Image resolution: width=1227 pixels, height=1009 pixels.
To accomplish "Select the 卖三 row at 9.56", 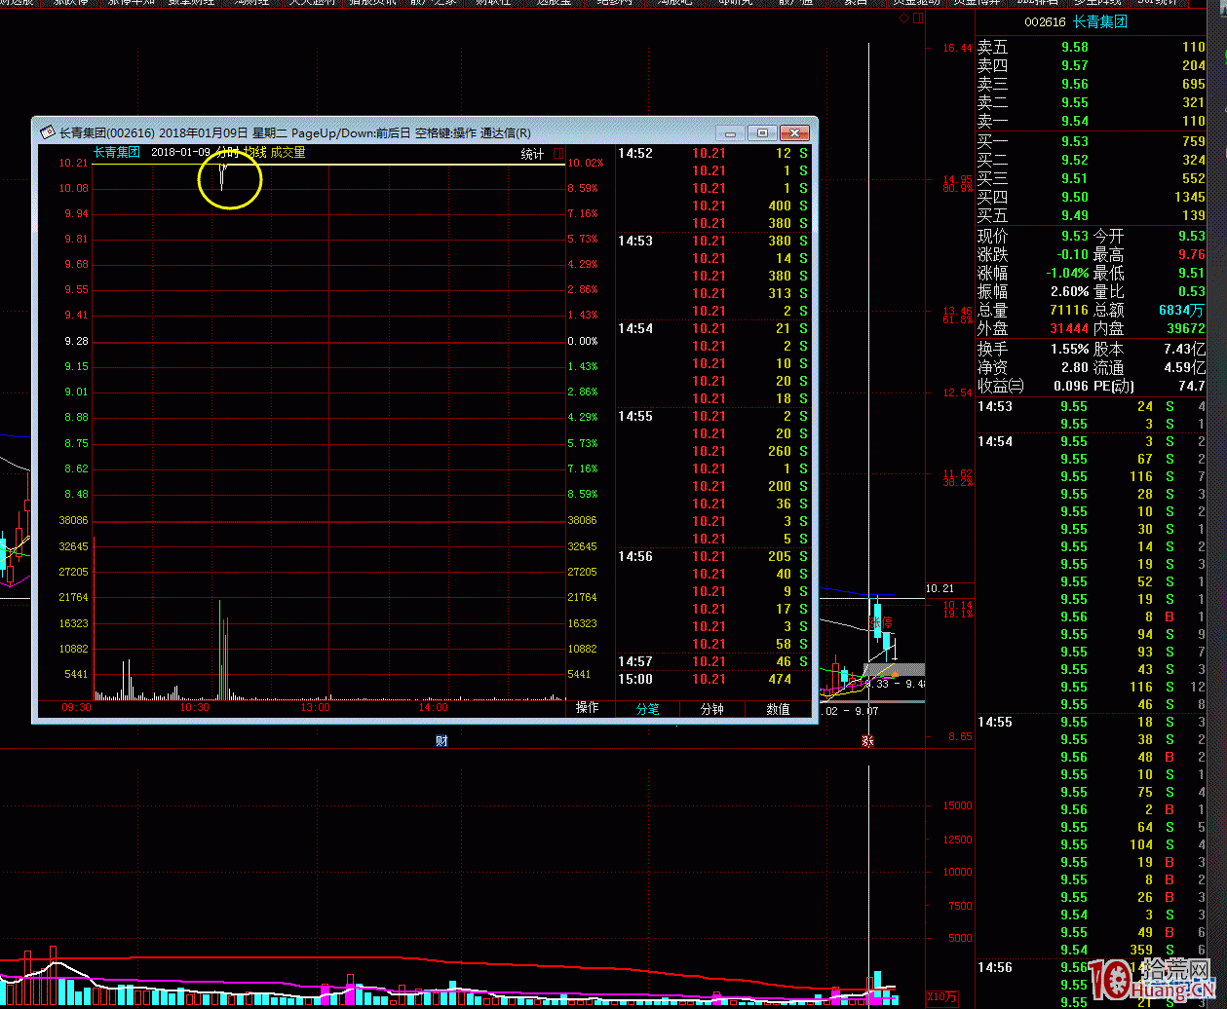I will coord(1092,84).
